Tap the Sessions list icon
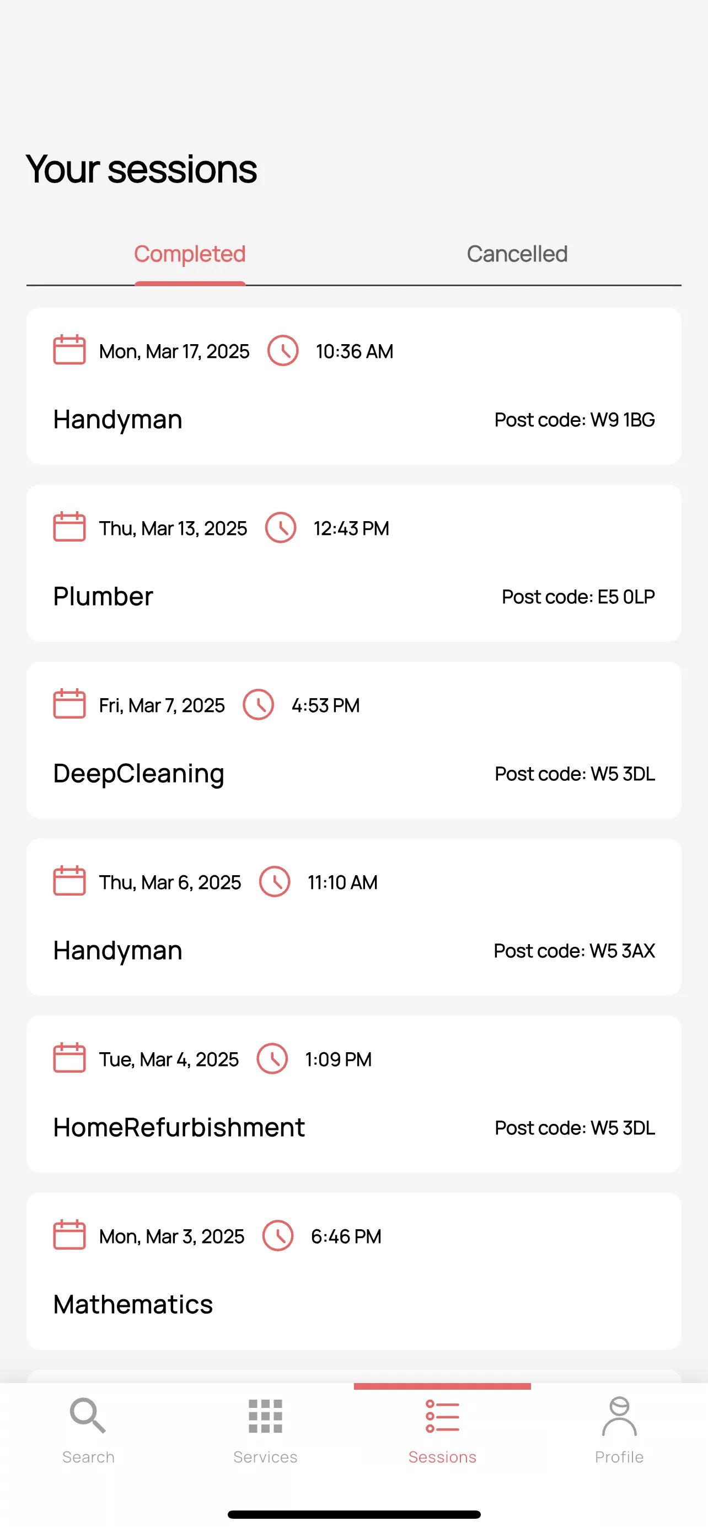The width and height of the screenshot is (708, 1532). click(x=442, y=1416)
